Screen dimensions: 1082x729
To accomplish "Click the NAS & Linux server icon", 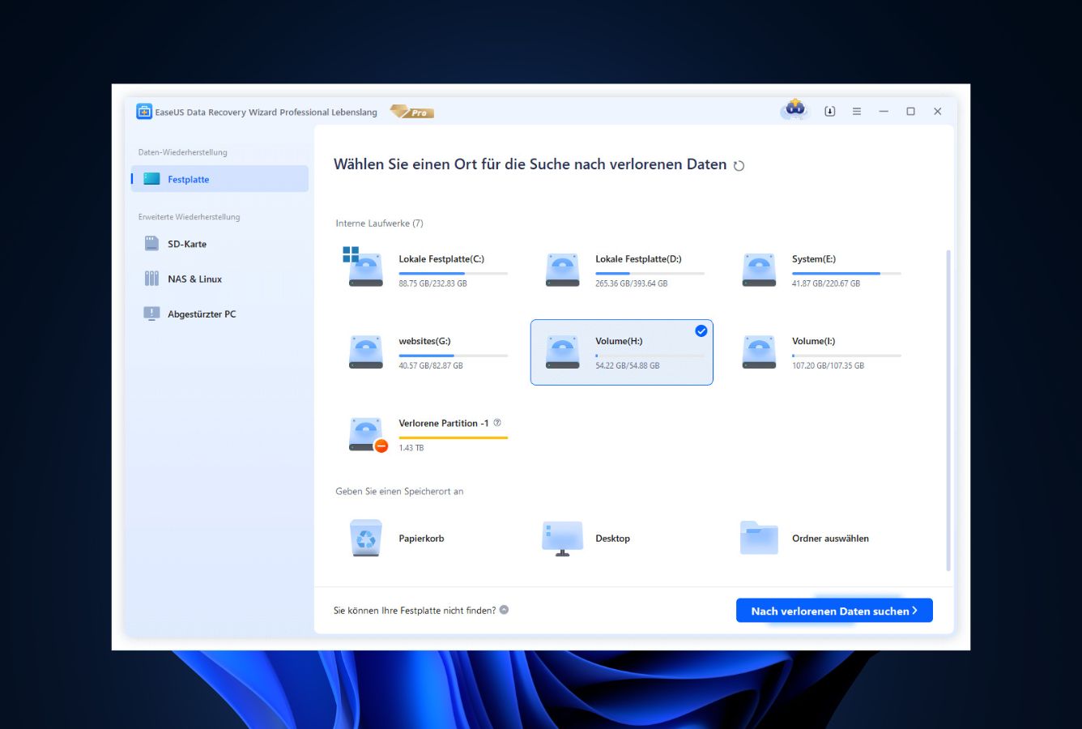I will (151, 279).
